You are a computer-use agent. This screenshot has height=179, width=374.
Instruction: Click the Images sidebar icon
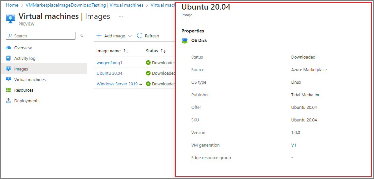pos(9,69)
